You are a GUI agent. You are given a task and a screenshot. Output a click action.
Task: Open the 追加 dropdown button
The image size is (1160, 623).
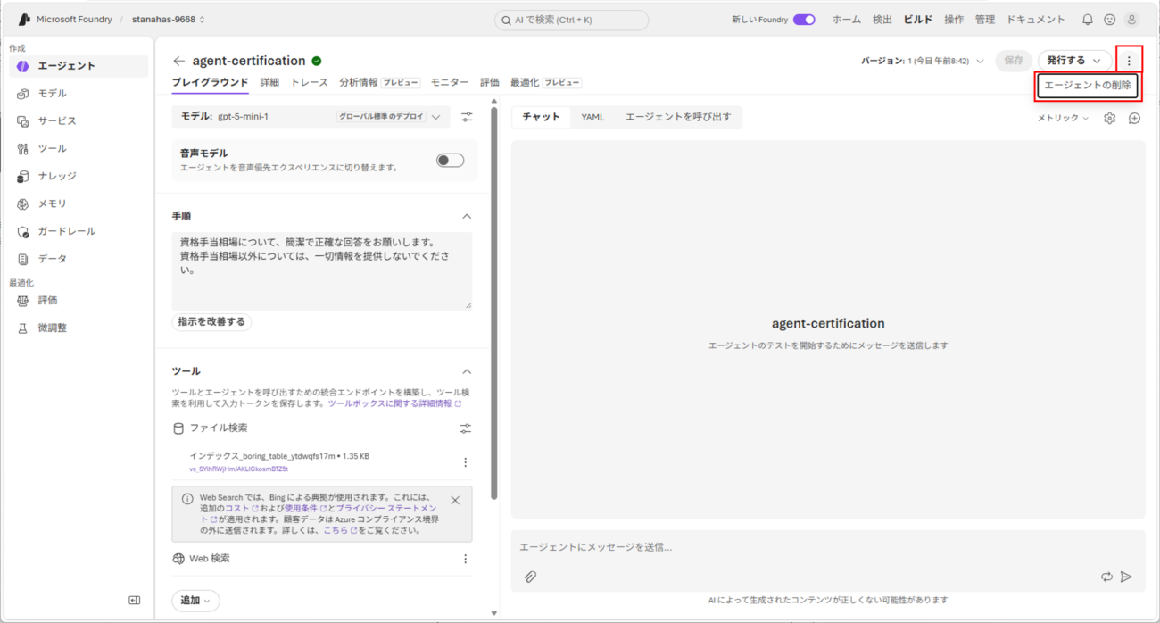(x=195, y=601)
